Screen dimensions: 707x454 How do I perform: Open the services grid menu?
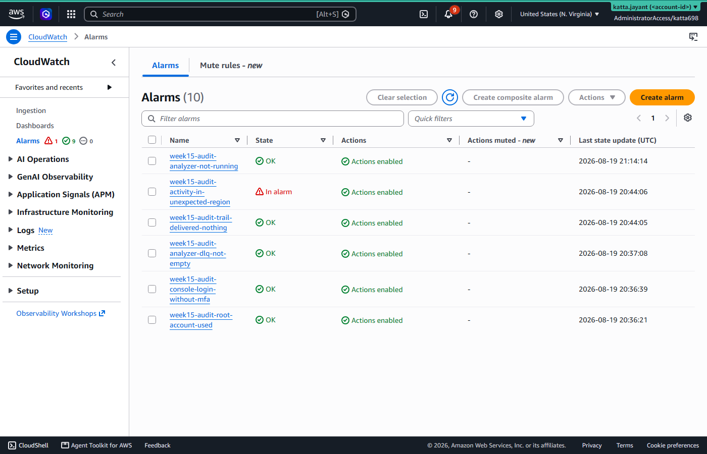click(71, 14)
